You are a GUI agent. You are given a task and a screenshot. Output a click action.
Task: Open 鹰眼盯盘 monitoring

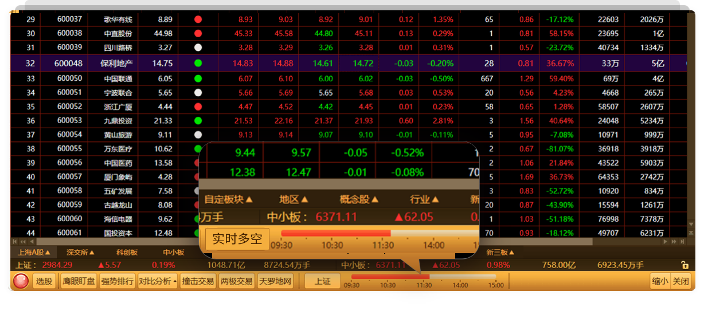(x=79, y=281)
